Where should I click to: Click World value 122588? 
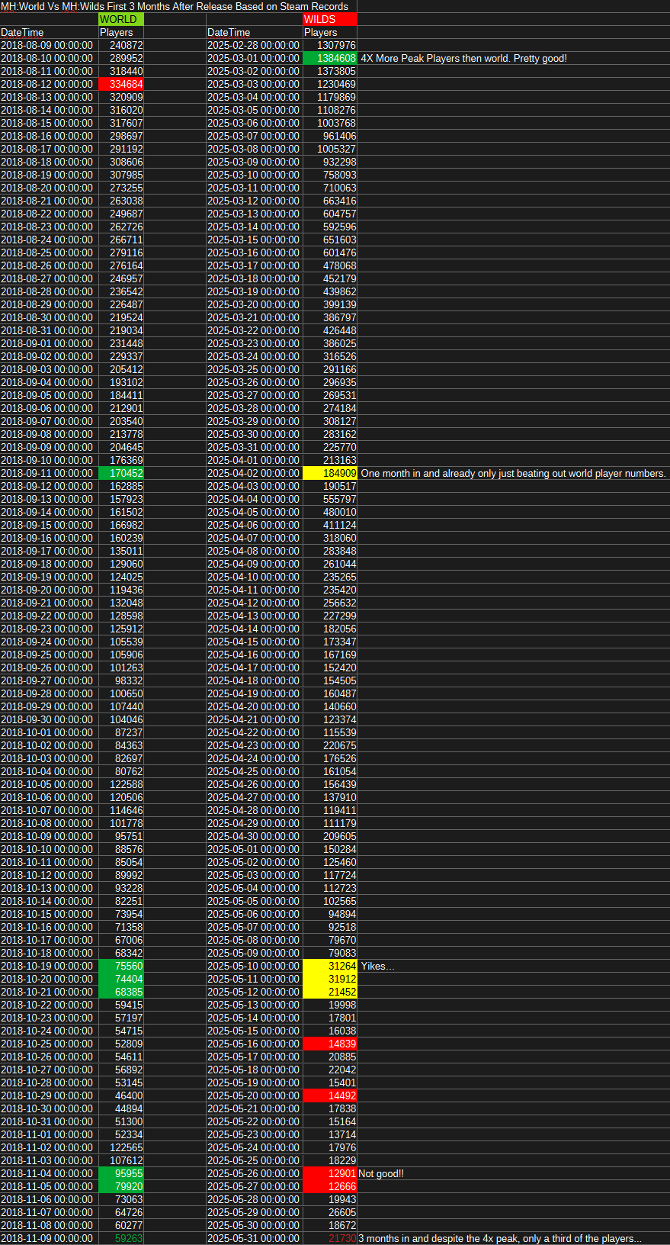(121, 784)
